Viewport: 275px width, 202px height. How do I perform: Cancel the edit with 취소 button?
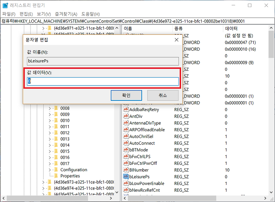tap(163, 95)
